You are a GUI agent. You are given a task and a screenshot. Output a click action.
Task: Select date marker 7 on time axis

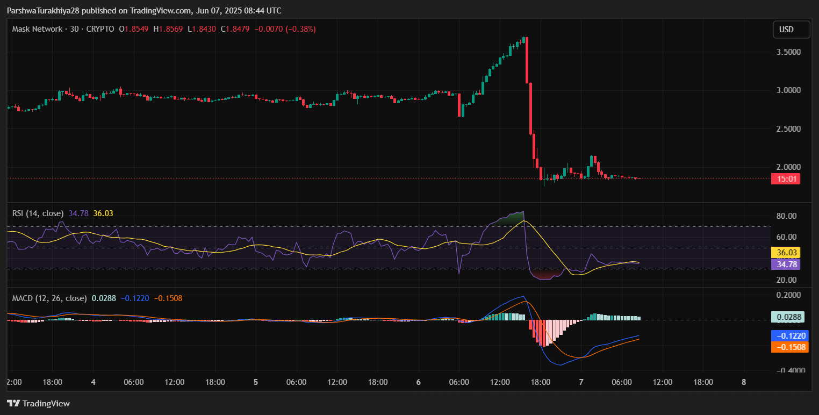point(581,382)
